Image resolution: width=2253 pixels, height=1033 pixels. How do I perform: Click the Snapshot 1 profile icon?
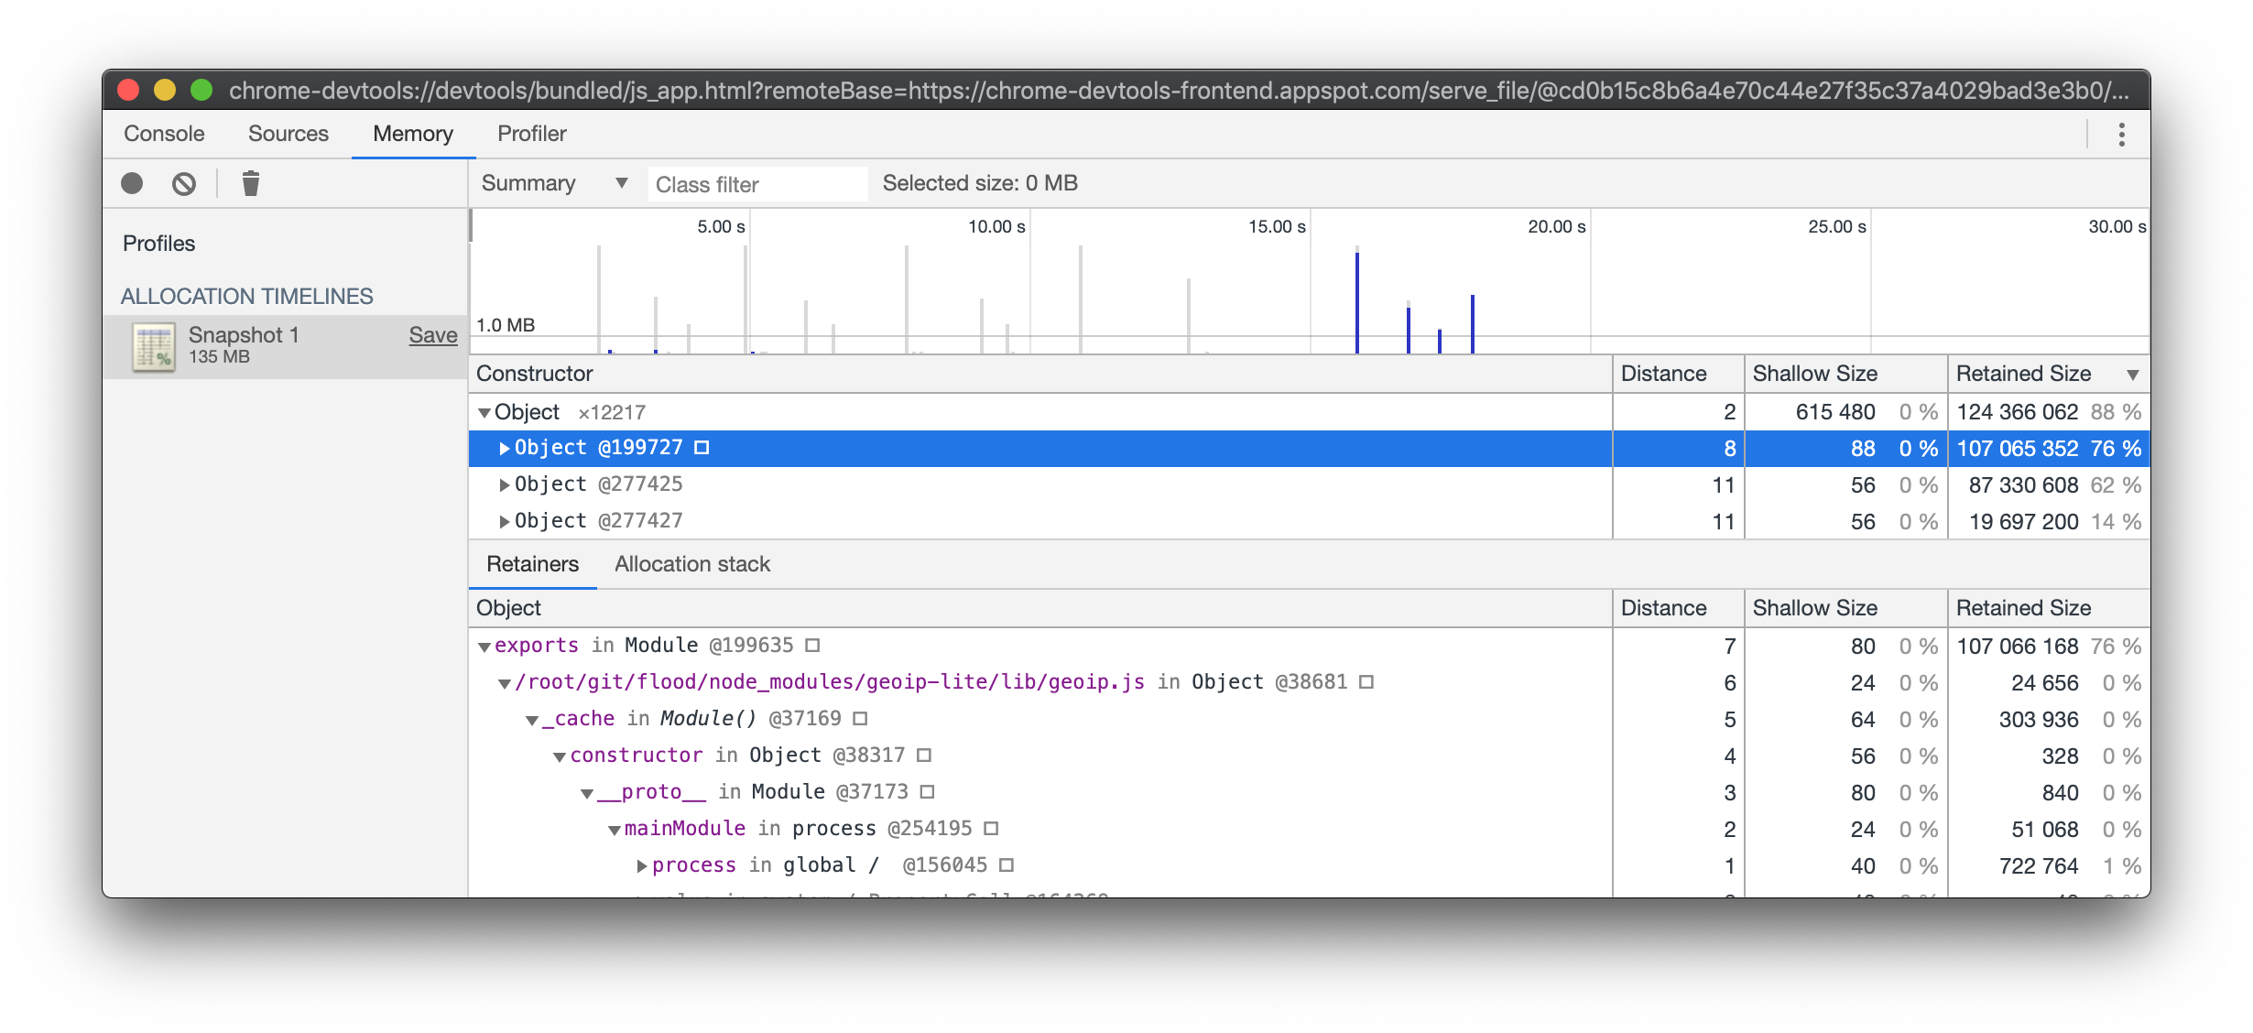(x=154, y=346)
